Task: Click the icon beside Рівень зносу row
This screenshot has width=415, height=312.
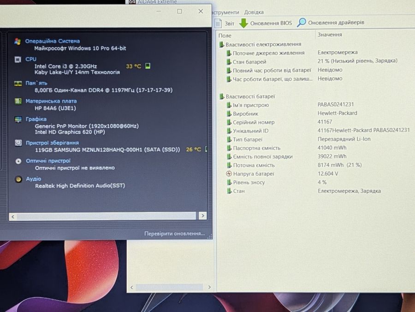Action: [229, 182]
